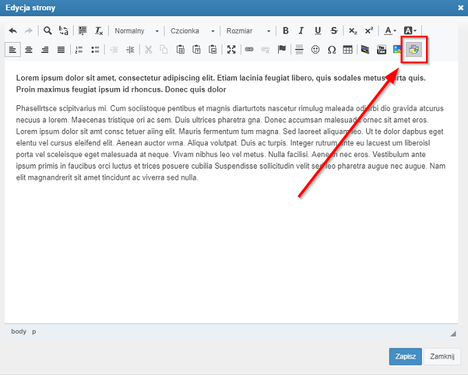This screenshot has height=375, width=468.
Task: Click the YouTube embed icon
Action: 381,50
